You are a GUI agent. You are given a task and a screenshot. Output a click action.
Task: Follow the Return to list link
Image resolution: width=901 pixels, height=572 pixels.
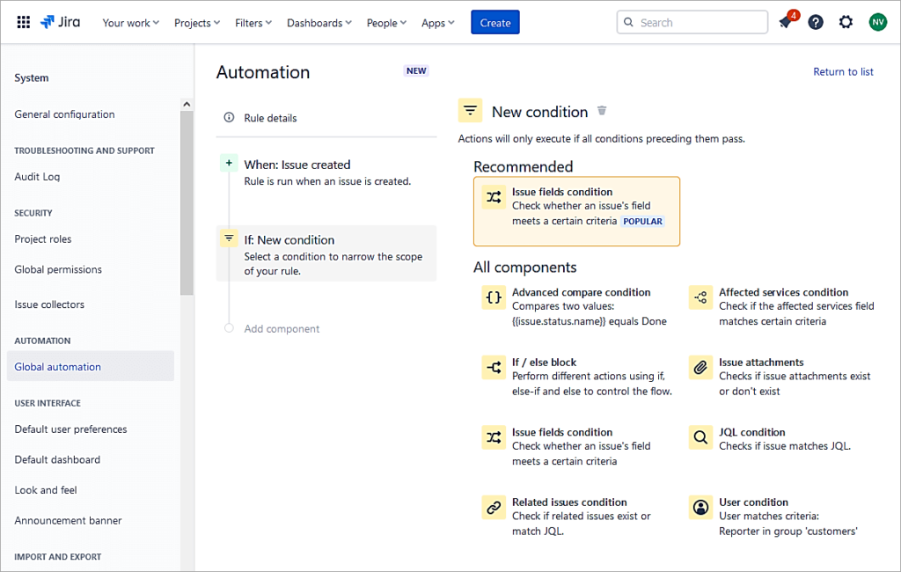pyautogui.click(x=842, y=71)
